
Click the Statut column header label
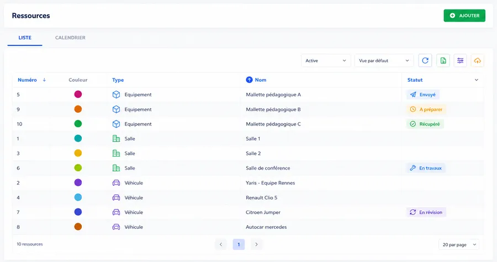pyautogui.click(x=415, y=80)
